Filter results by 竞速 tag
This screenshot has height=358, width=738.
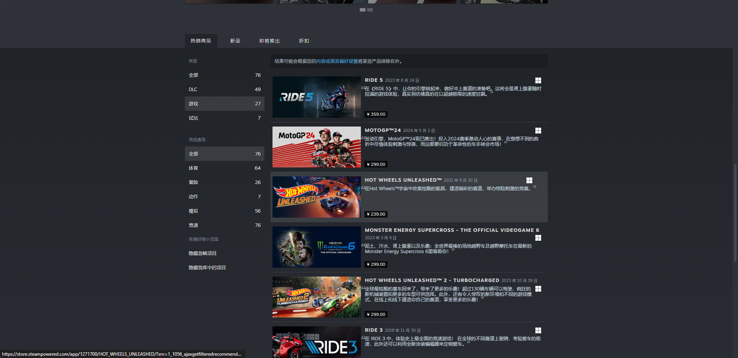(x=225, y=225)
